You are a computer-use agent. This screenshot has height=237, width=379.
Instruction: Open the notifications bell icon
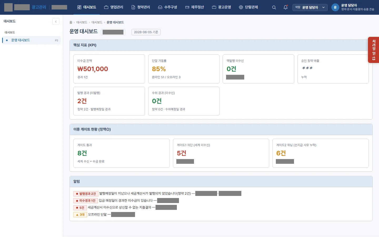coord(286,7)
